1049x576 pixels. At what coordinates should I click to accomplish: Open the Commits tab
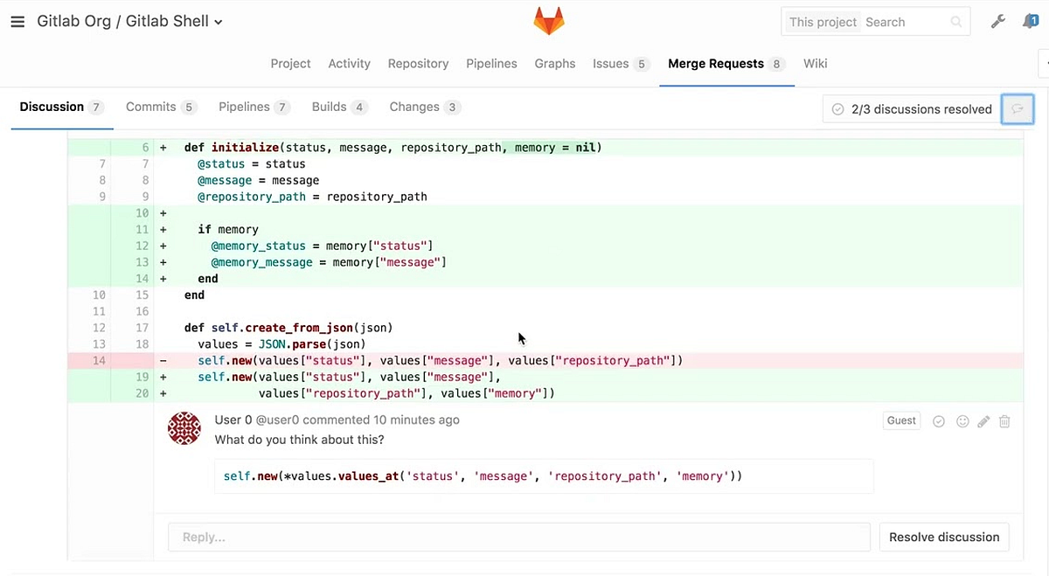[x=150, y=106]
